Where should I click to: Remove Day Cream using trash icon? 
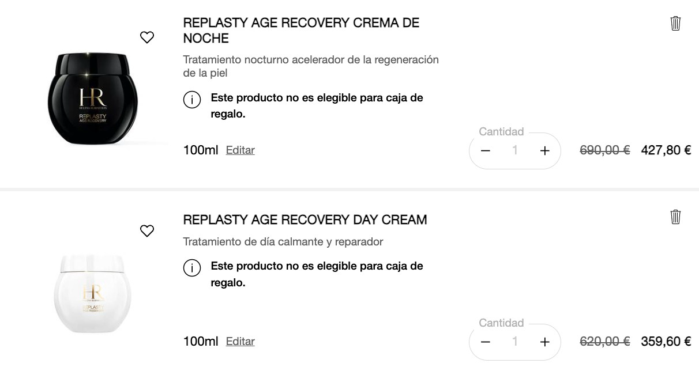675,217
